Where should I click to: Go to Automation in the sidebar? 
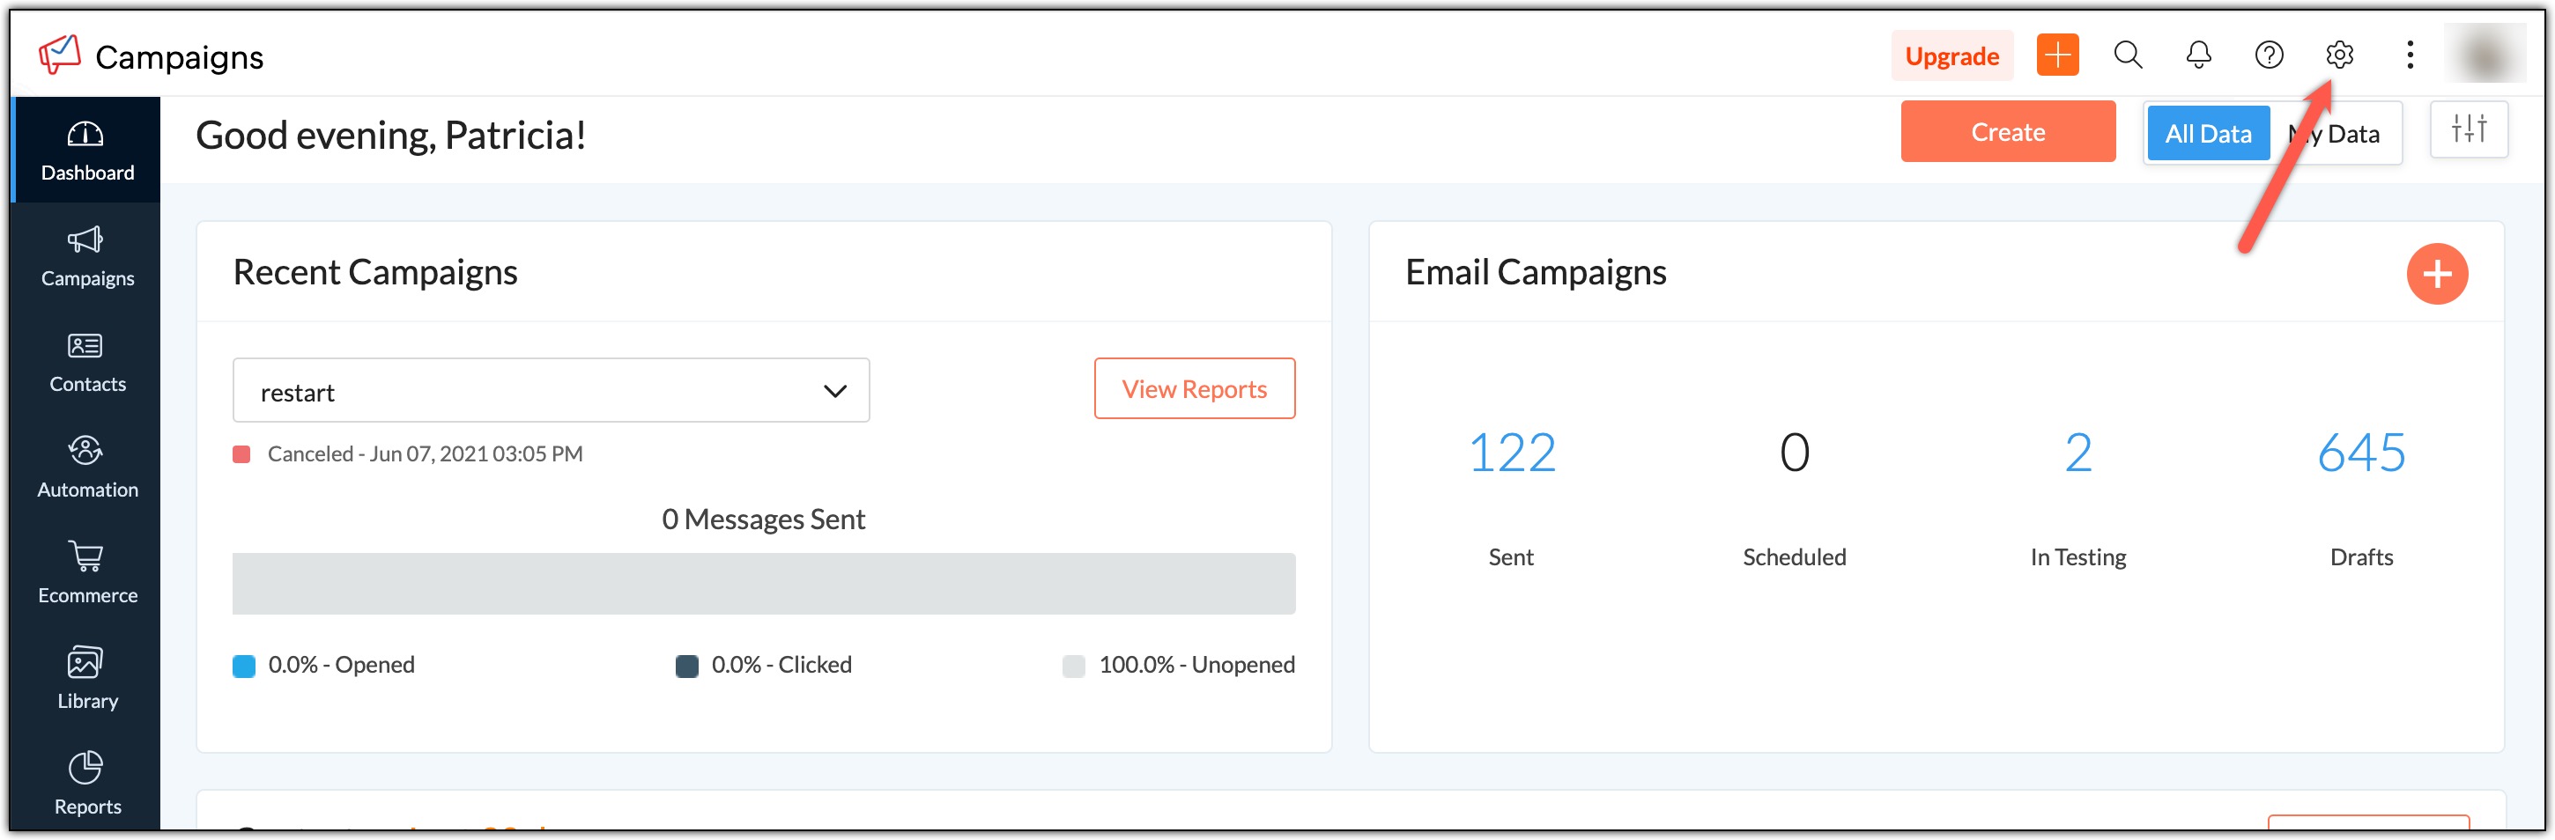(87, 468)
